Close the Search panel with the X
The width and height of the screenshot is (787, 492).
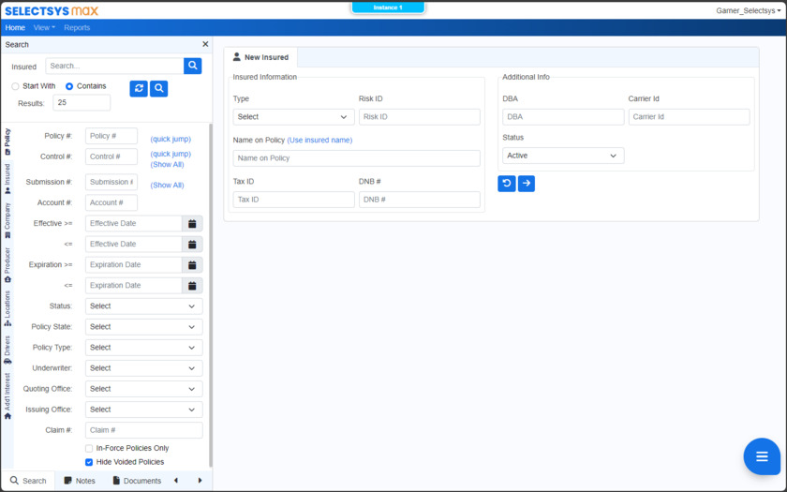click(205, 44)
